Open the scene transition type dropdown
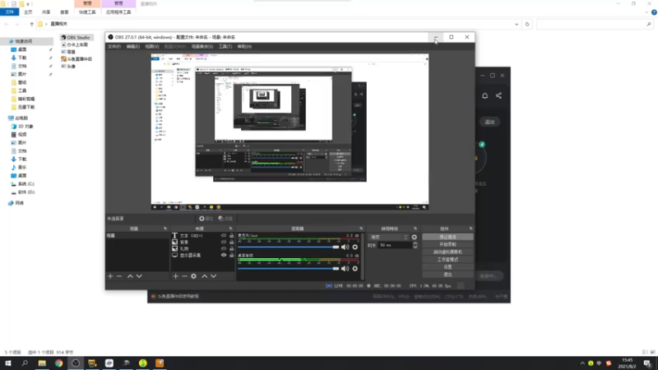The width and height of the screenshot is (658, 370). click(388, 237)
